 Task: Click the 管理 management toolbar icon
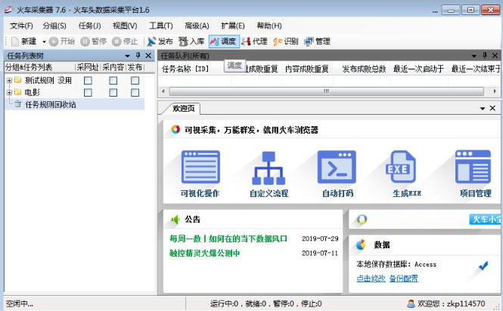pos(309,42)
